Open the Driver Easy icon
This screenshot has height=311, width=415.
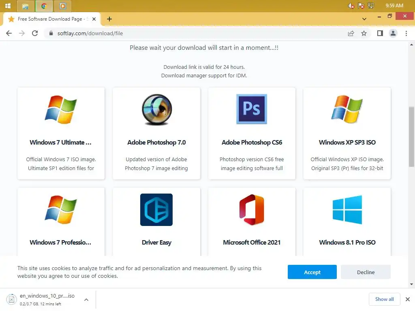pyautogui.click(x=156, y=210)
